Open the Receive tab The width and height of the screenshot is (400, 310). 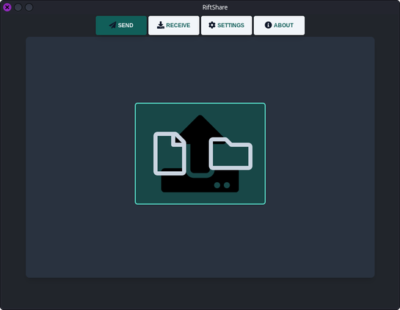tap(174, 25)
